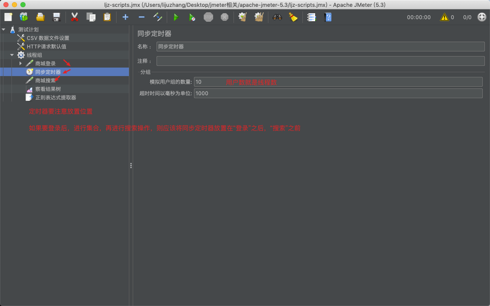Screen dimensions: 490x306
Task: Click the Reset Search broom icon
Action: pyautogui.click(x=293, y=17)
